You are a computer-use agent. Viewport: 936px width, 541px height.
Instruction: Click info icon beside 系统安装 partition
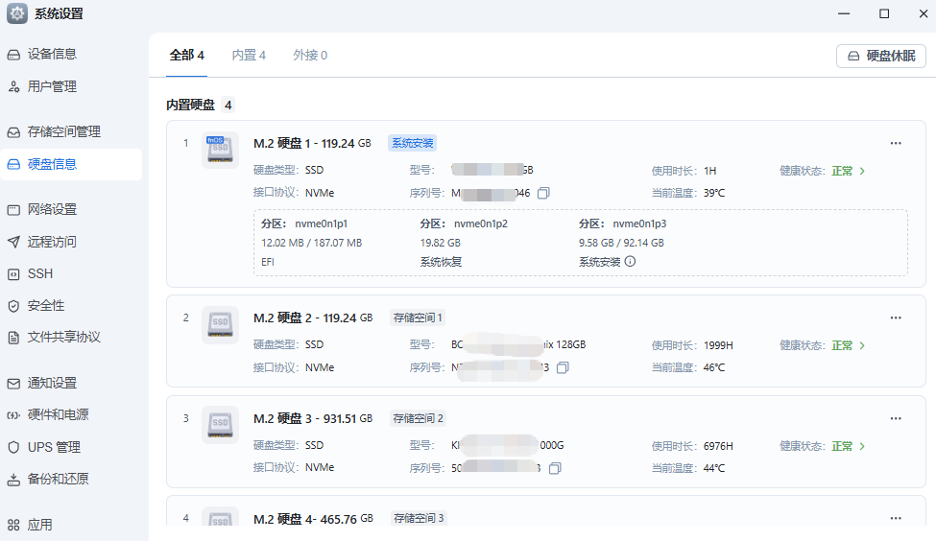[631, 261]
